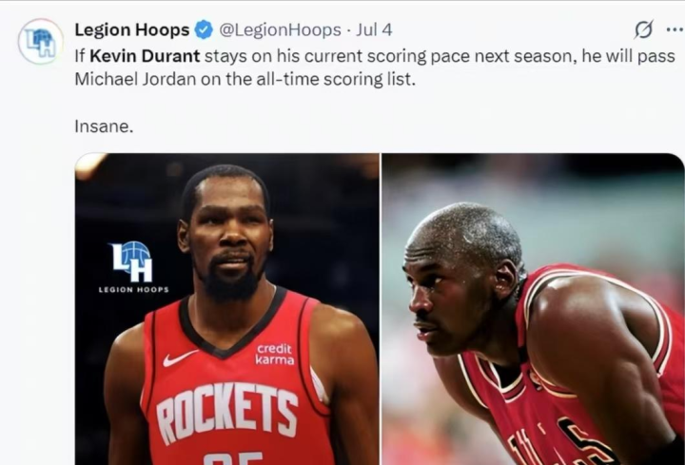The width and height of the screenshot is (685, 465).
Task: Click the all-time scoring list sentence
Action: tap(245, 80)
